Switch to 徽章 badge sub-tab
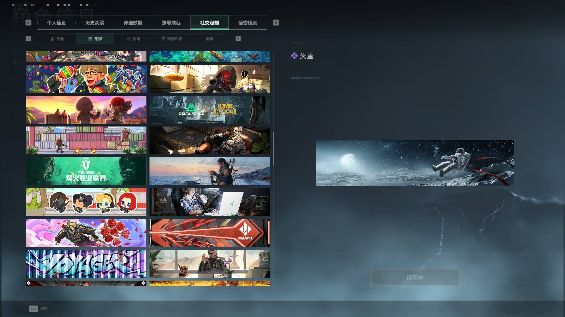 210,39
